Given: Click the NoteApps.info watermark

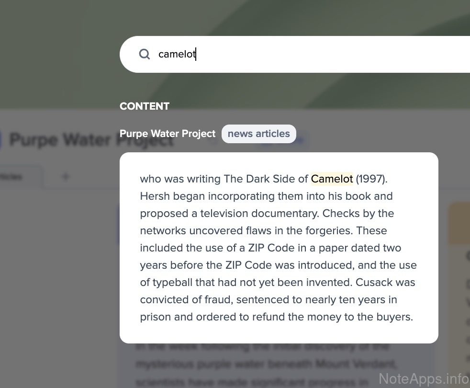Looking at the screenshot, I should [423, 379].
